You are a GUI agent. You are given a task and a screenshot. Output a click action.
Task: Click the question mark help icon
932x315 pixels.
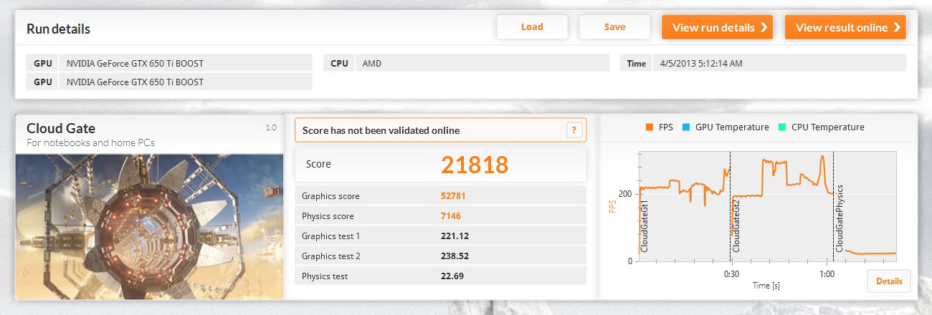(574, 130)
